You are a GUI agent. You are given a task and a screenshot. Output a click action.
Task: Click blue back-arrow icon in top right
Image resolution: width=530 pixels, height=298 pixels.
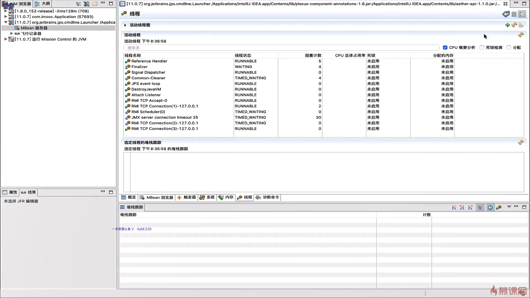(506, 14)
